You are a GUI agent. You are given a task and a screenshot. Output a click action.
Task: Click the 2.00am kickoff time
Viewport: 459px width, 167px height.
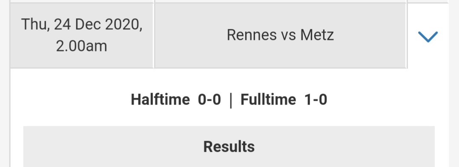pos(81,46)
